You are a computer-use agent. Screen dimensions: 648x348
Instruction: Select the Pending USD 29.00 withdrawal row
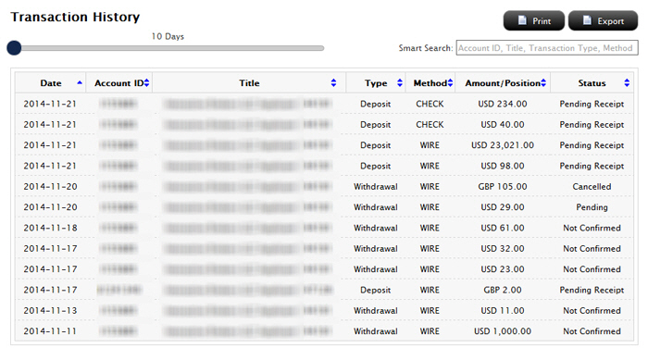click(324, 207)
